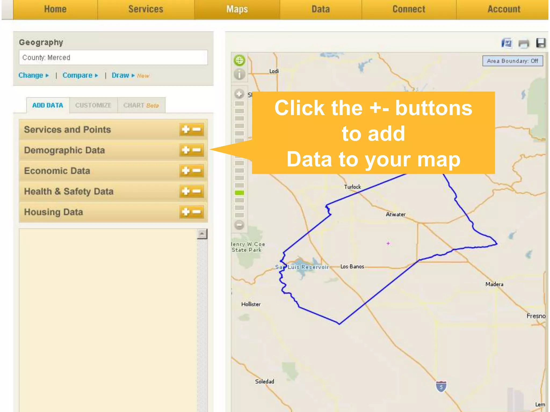Zoom in with map plus button
This screenshot has height=412, width=550.
pos(239,94)
